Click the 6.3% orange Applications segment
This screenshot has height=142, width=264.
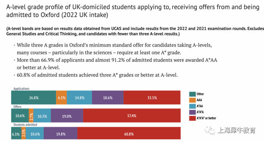pyautogui.click(x=62, y=98)
